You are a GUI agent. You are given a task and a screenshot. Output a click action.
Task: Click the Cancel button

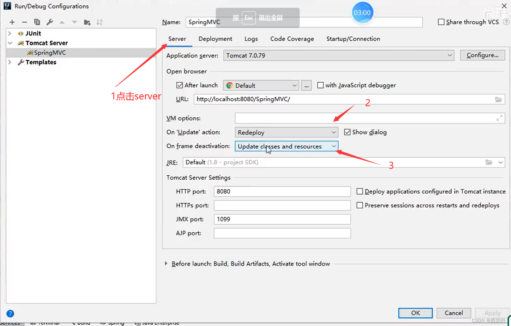[454, 313]
